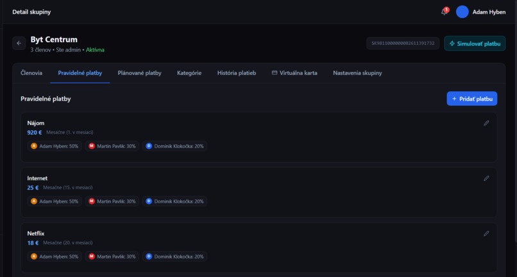Edit the Internet payment pencil icon
The width and height of the screenshot is (517, 277).
[486, 178]
